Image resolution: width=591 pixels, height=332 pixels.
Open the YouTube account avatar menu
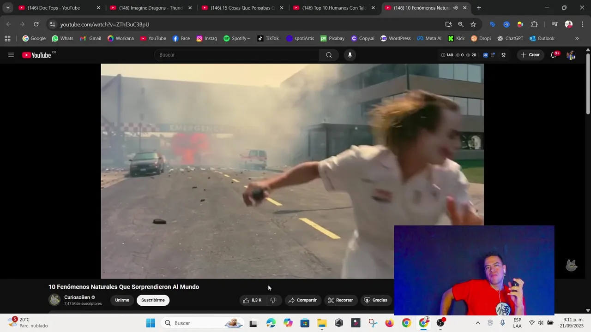[x=571, y=55]
